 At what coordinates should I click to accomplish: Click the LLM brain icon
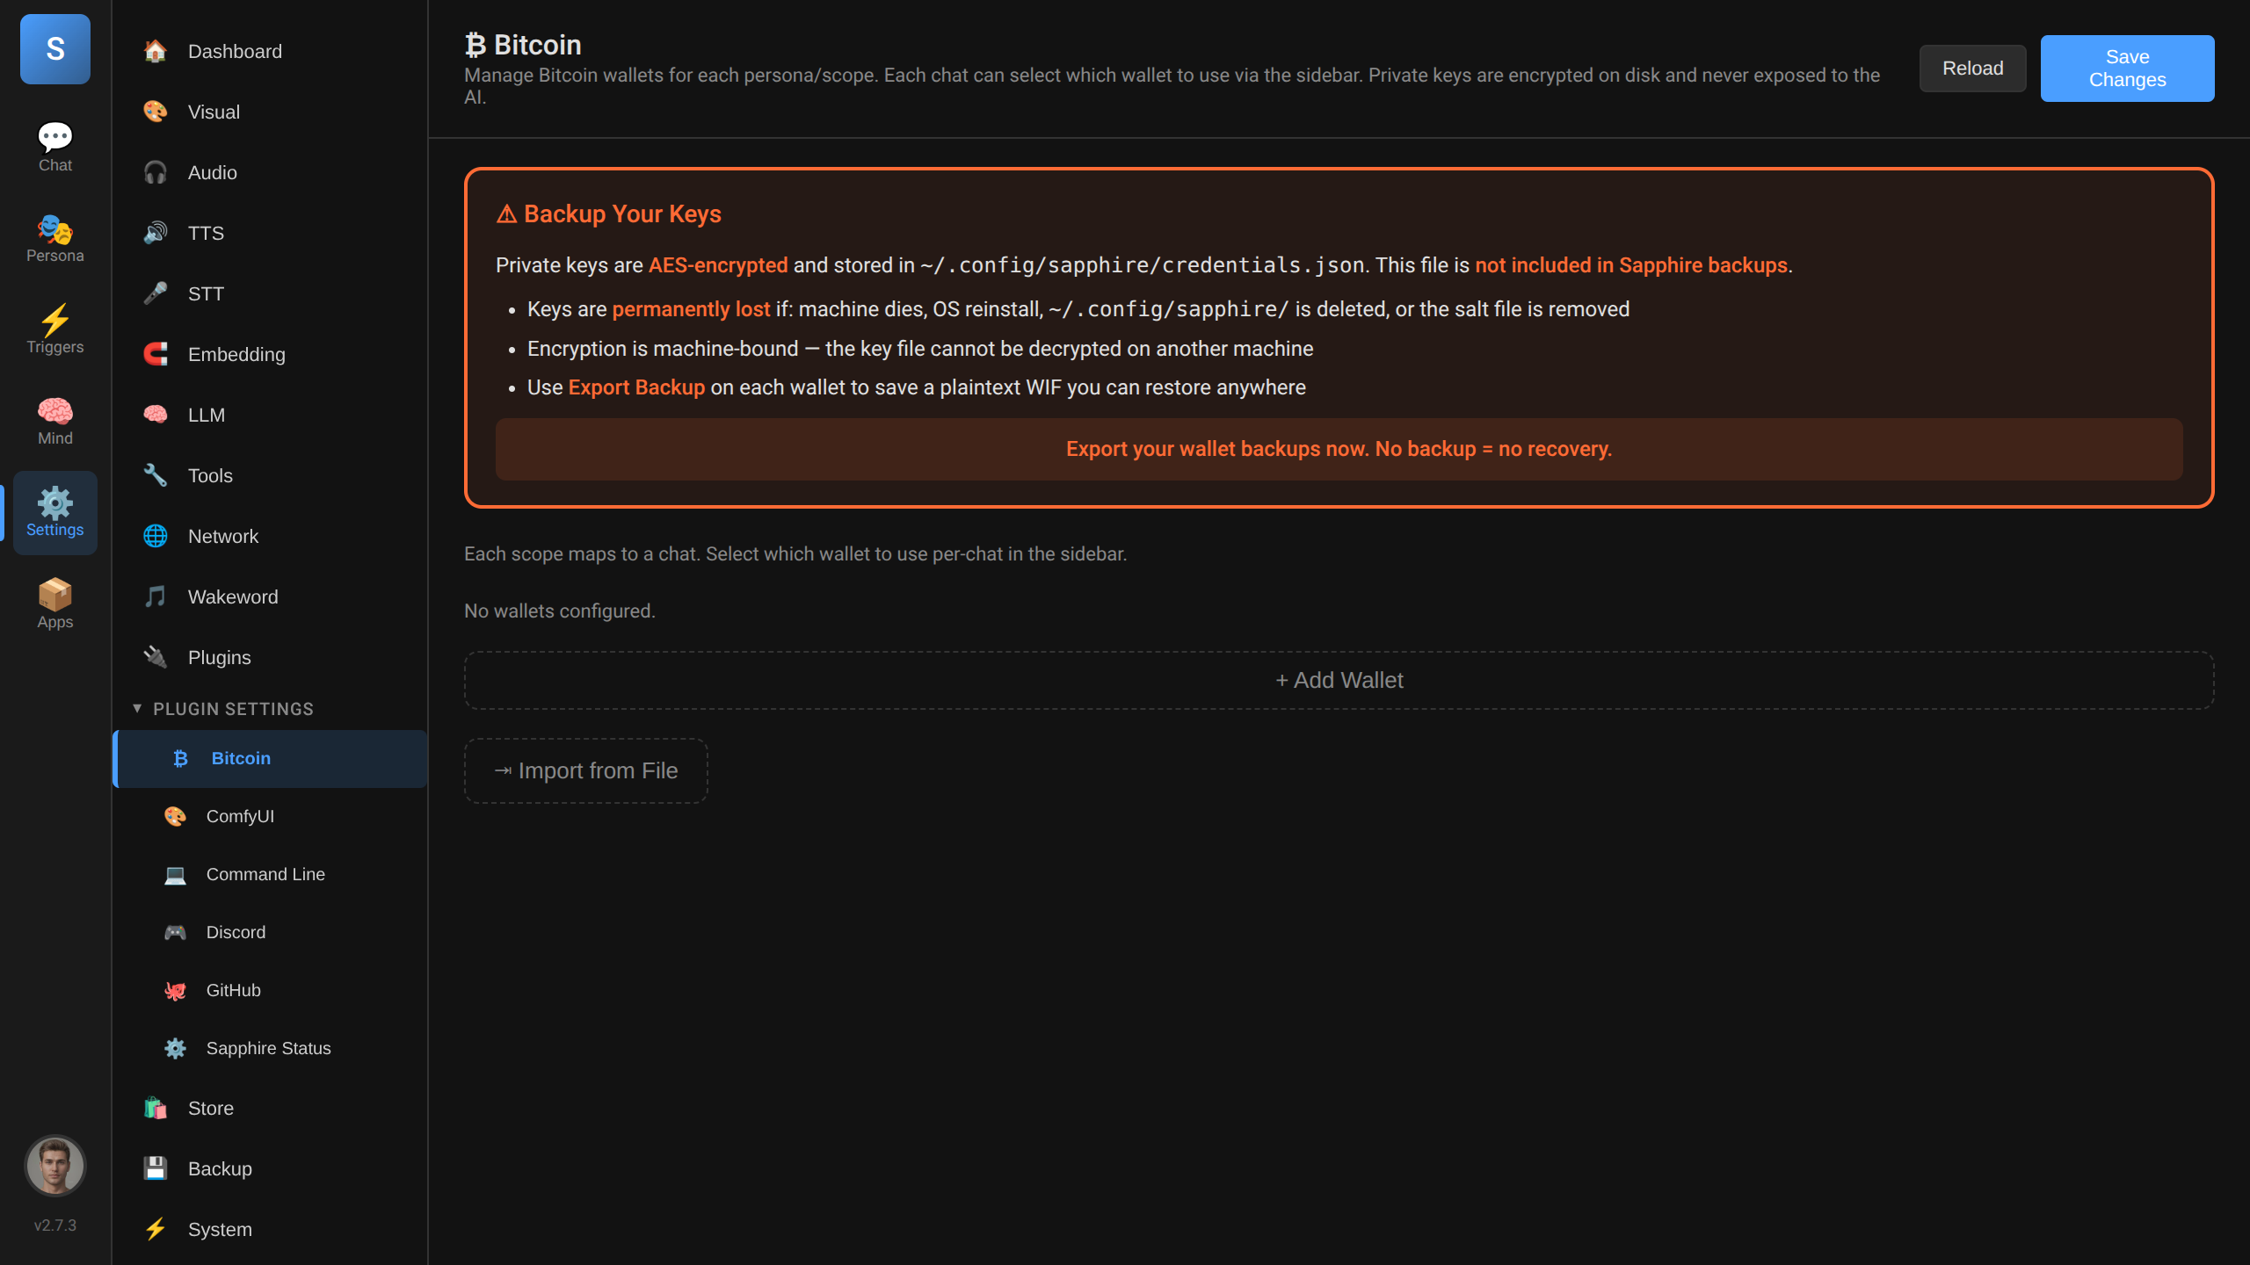pyautogui.click(x=156, y=415)
